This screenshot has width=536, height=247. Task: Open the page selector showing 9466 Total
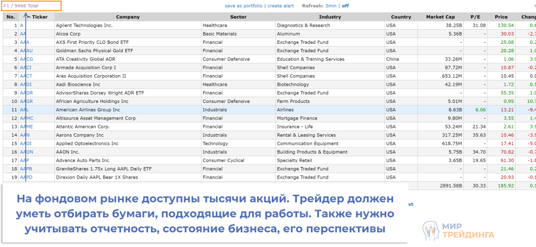click(x=31, y=6)
